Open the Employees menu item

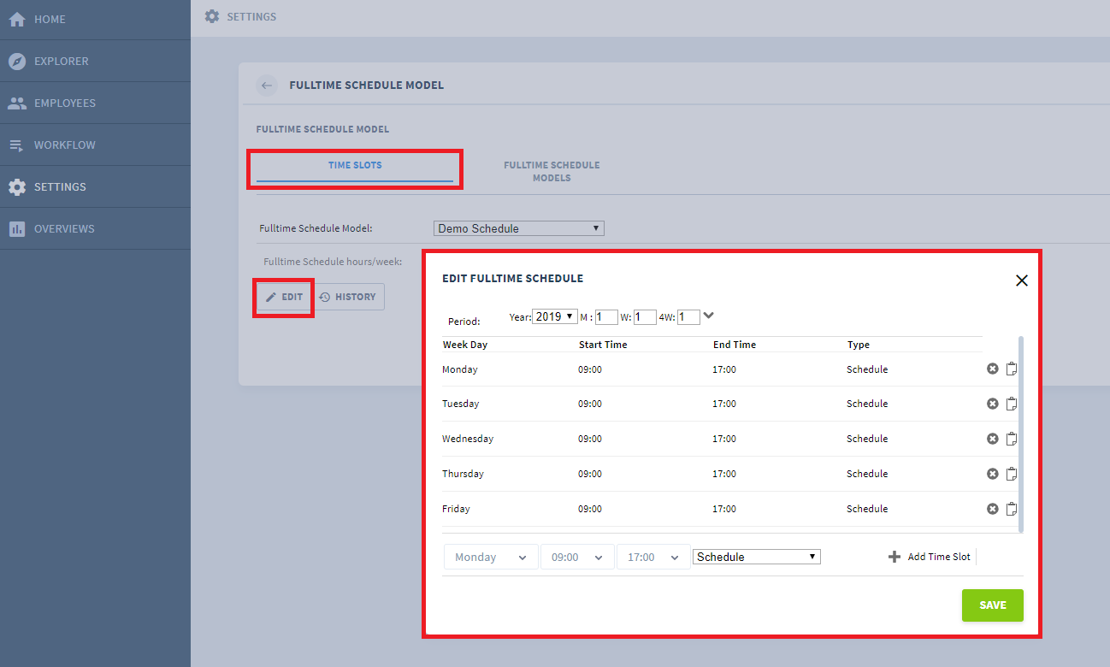[95, 103]
